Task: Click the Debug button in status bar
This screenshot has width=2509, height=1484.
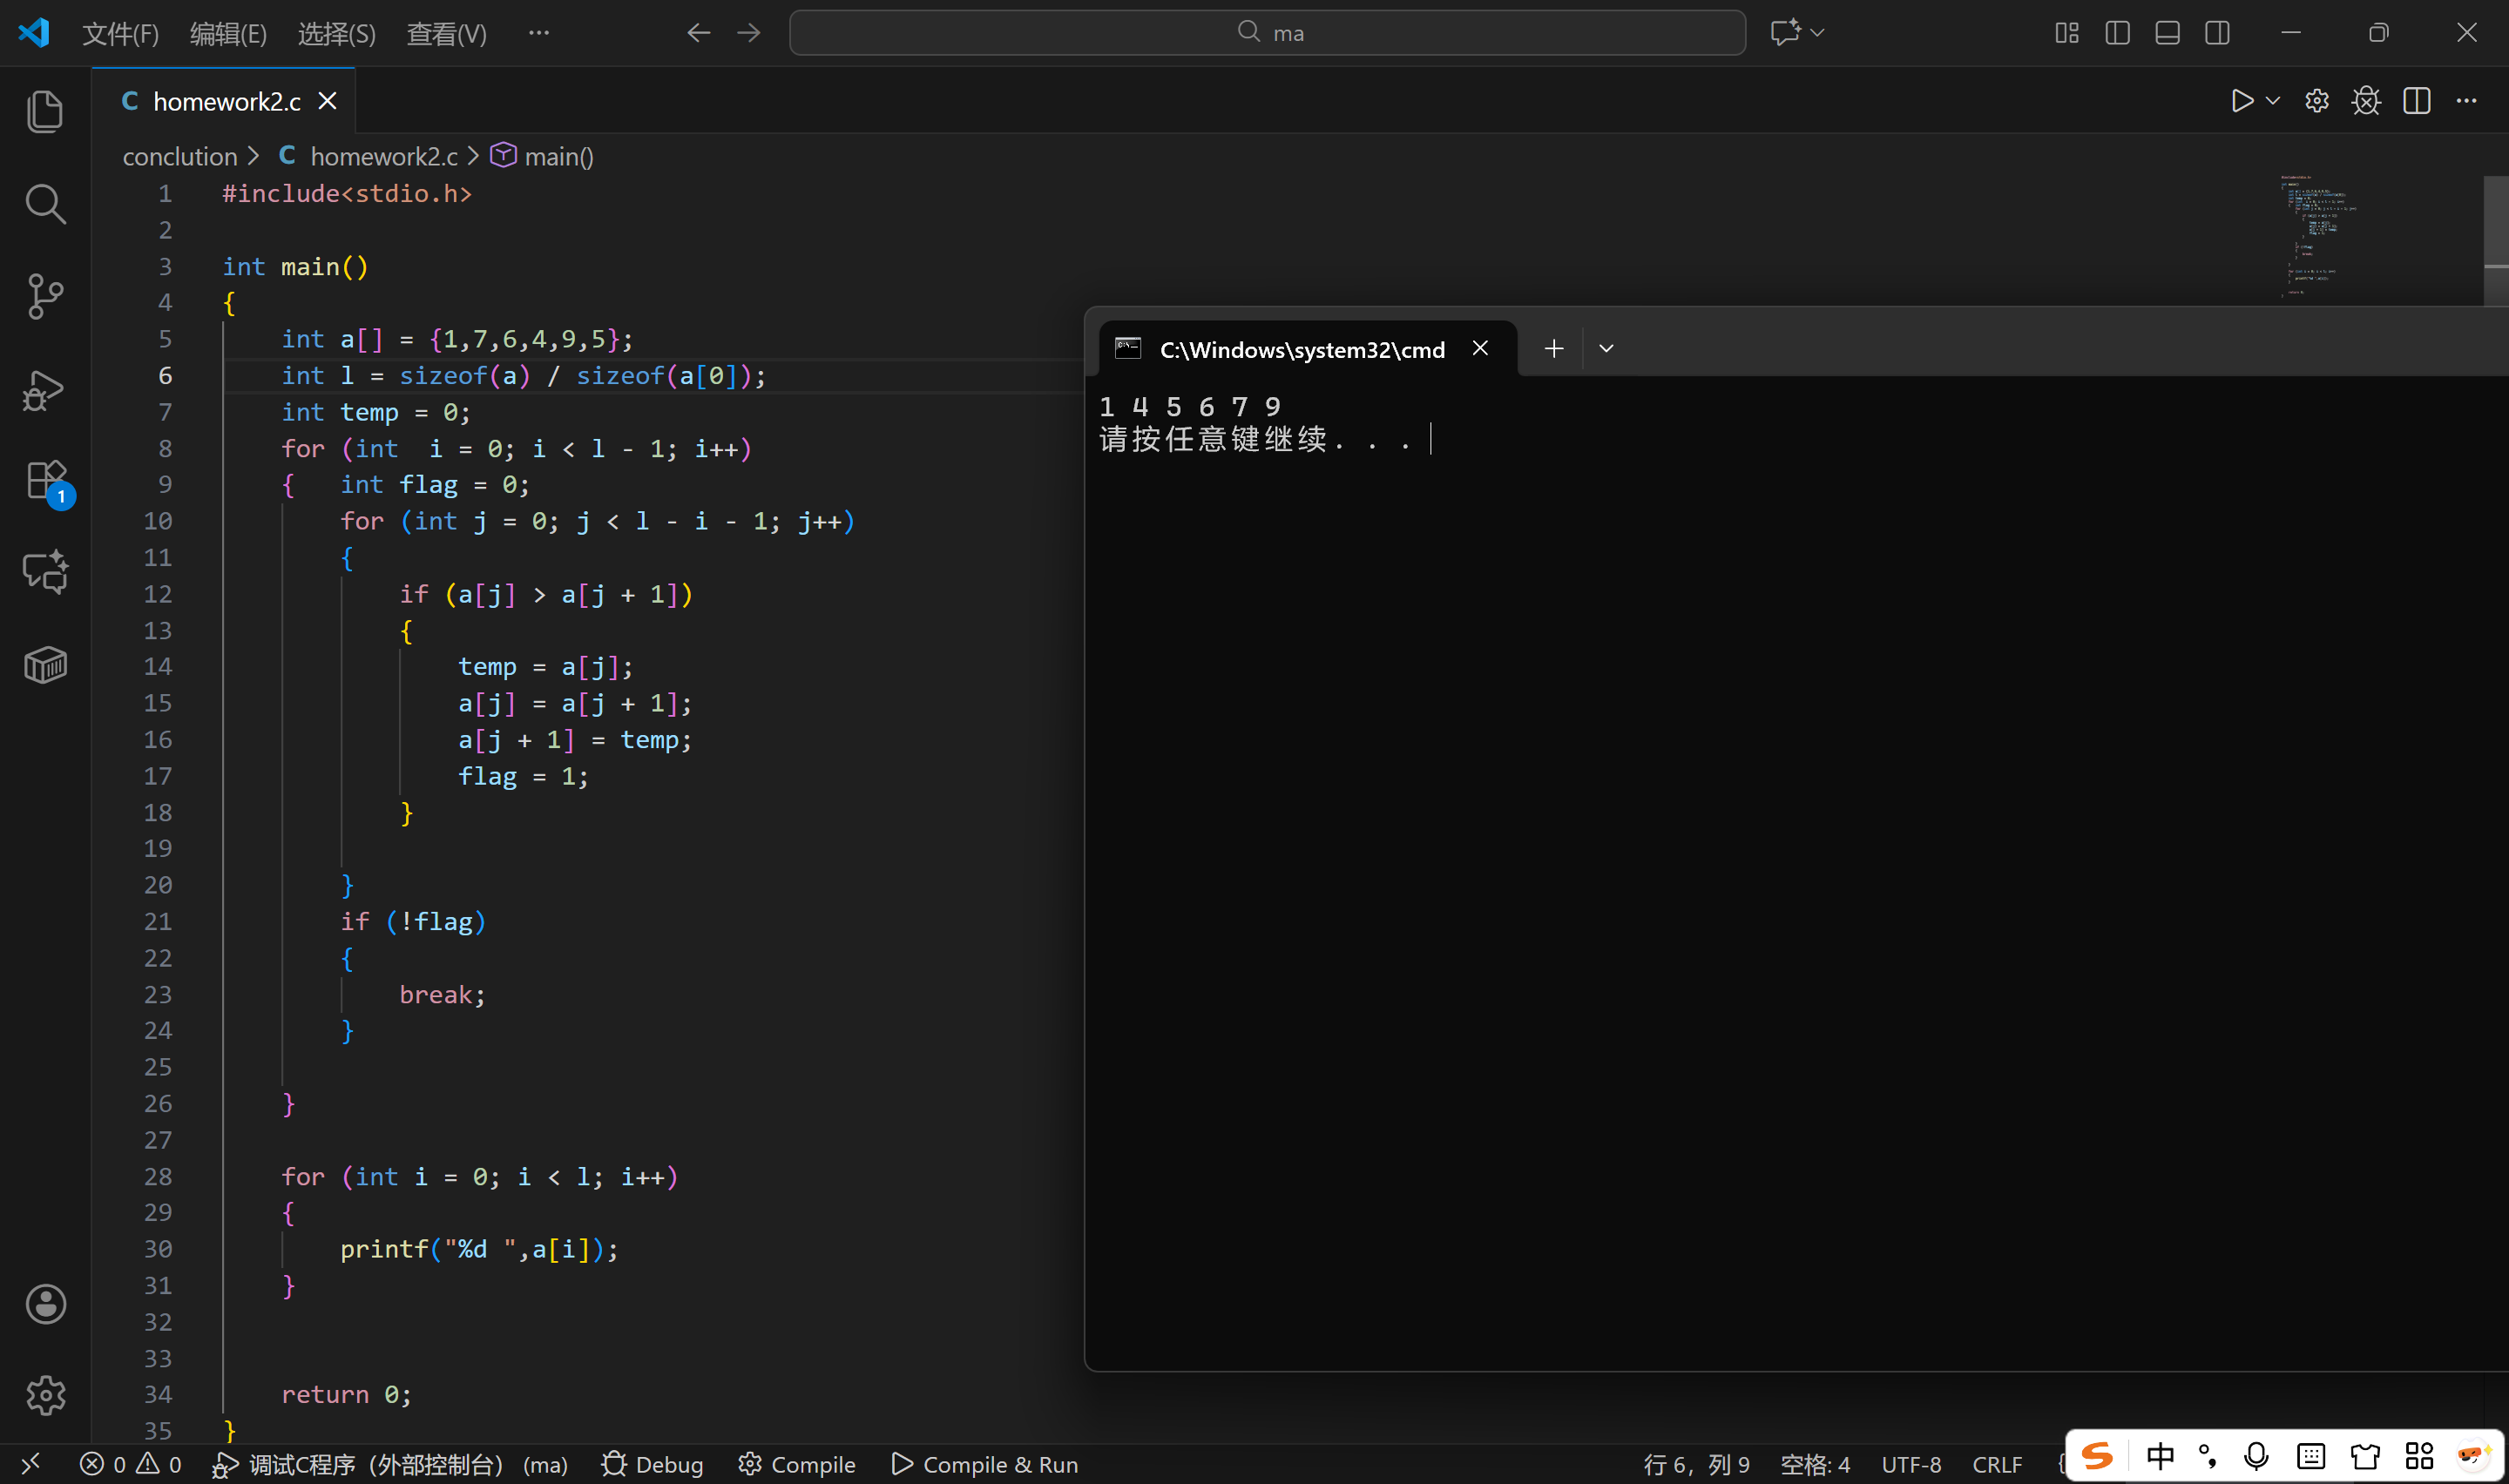Action: 653,1464
